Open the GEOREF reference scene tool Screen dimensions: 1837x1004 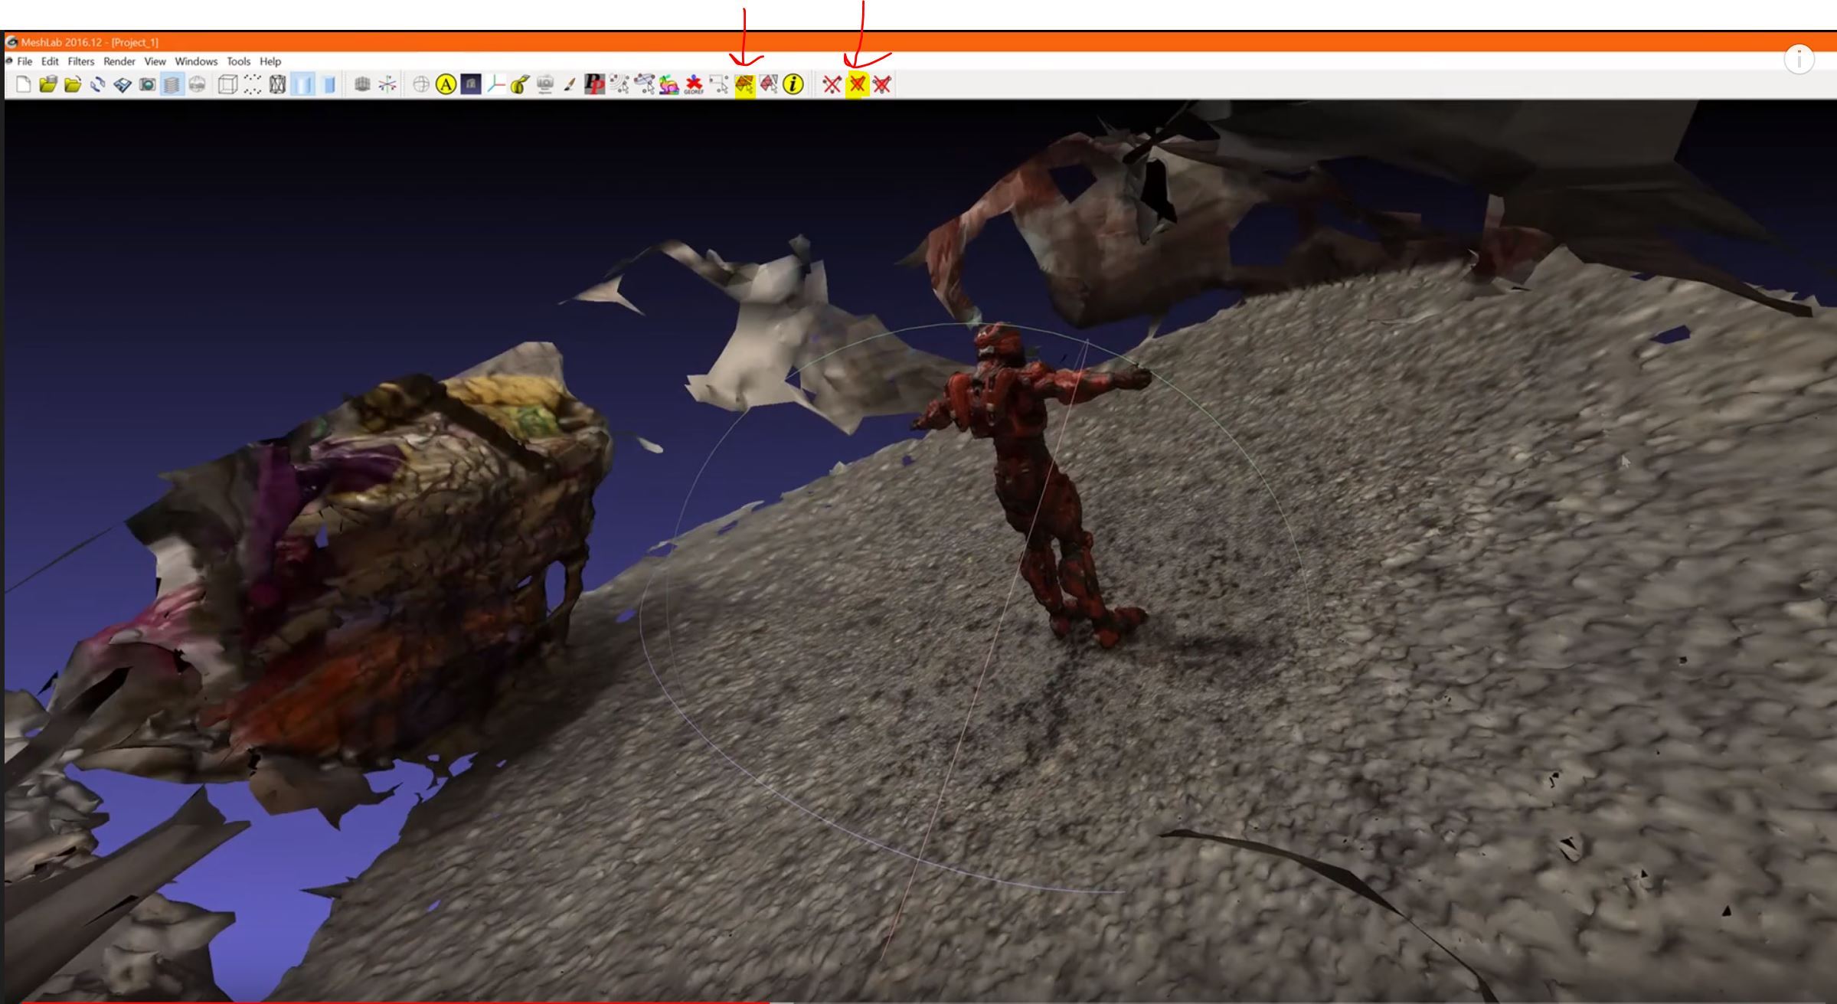click(x=694, y=84)
